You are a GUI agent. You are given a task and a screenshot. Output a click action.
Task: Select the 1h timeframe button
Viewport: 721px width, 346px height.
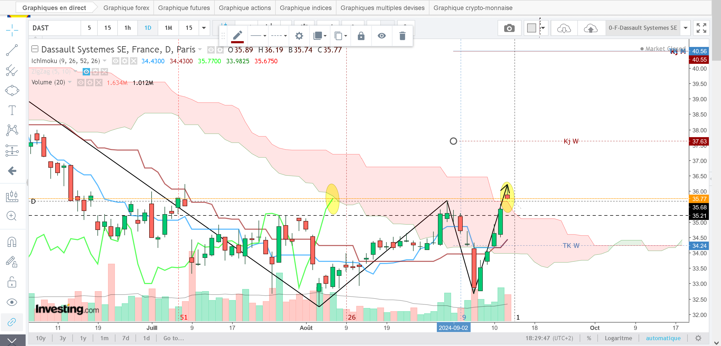coord(127,28)
